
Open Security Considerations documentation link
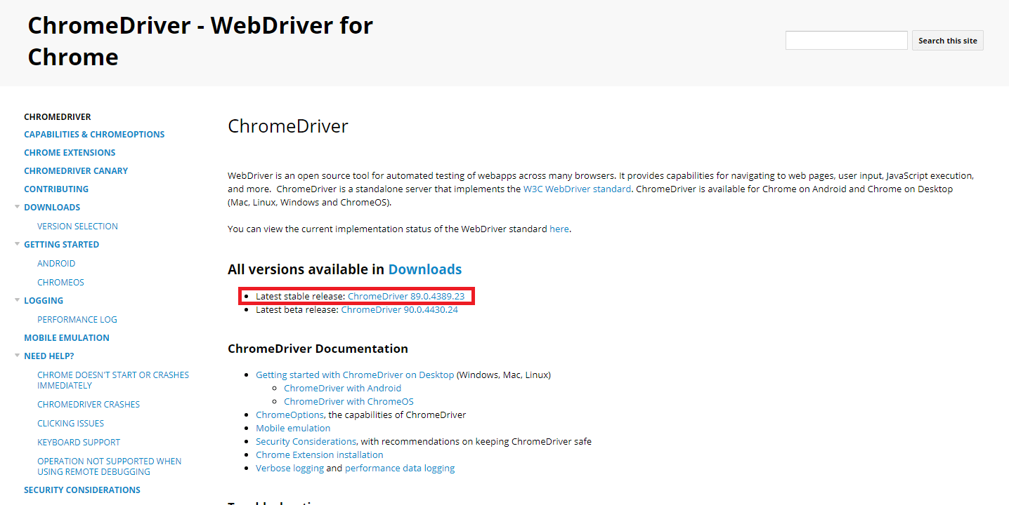pos(306,442)
